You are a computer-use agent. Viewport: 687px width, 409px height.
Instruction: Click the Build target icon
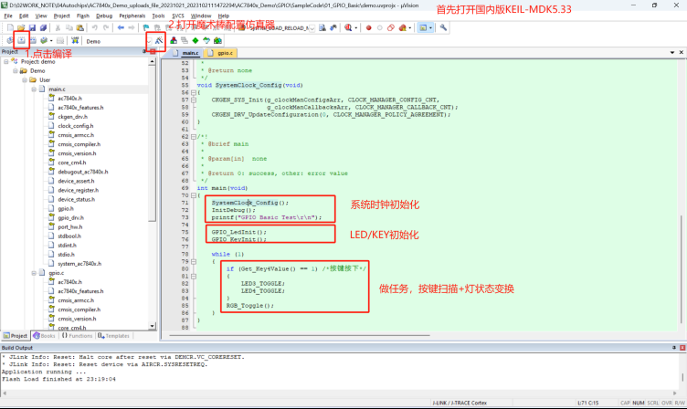(x=21, y=41)
